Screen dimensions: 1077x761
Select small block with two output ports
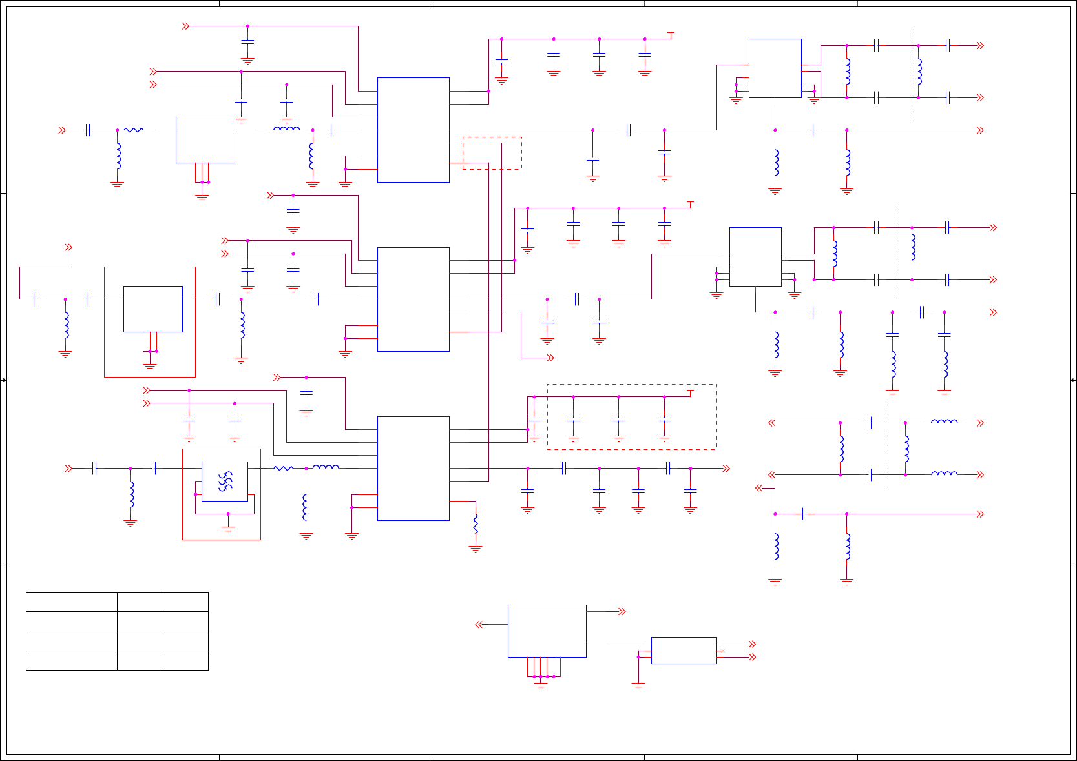pos(684,650)
